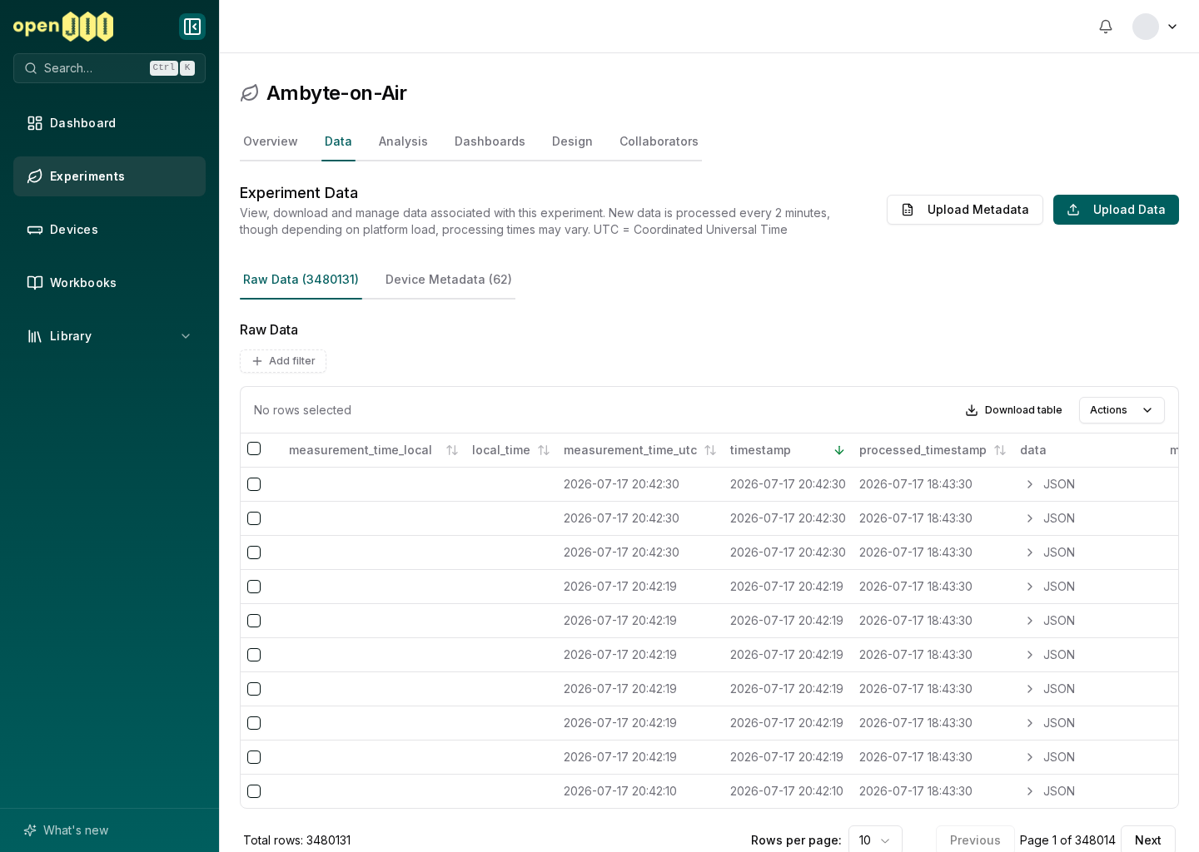This screenshot has width=1199, height=852.
Task: Click Download table button
Action: [x=1013, y=410]
